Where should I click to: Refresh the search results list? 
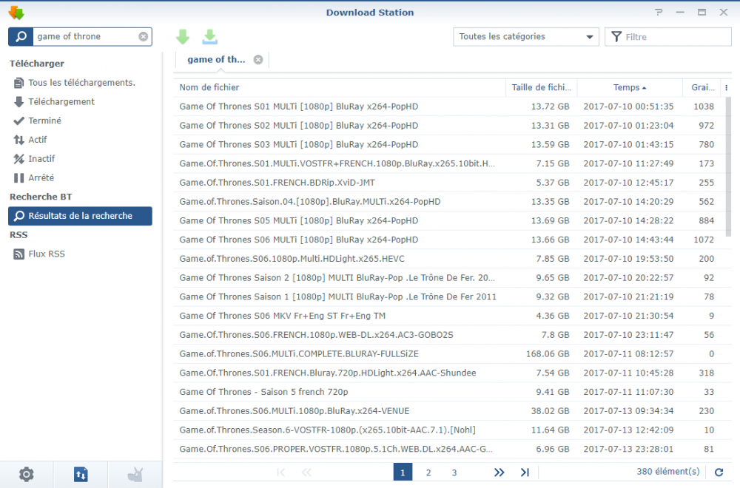pyautogui.click(x=719, y=472)
